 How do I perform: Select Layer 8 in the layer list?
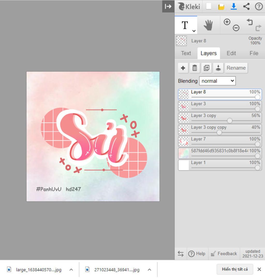220,94
